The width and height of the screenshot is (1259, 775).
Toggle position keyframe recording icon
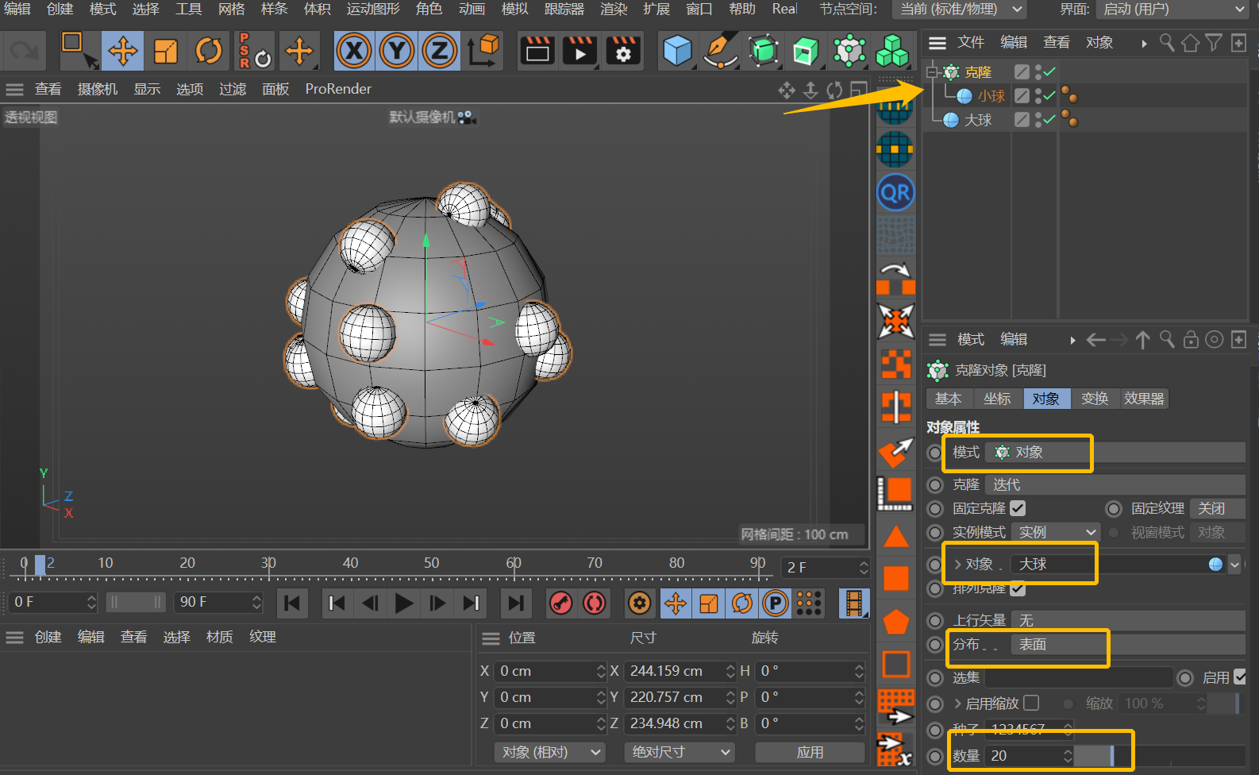676,603
